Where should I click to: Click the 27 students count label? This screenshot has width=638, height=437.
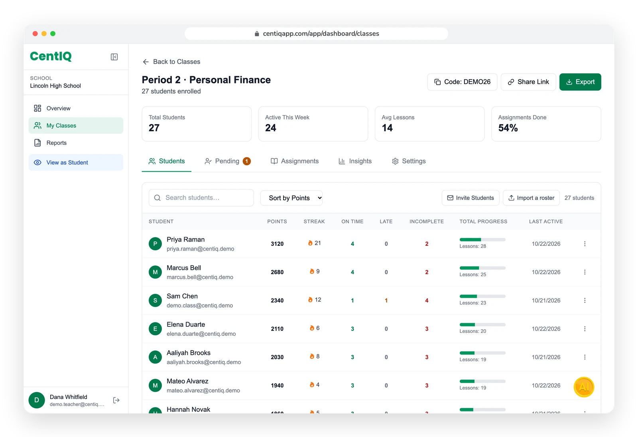coord(579,198)
